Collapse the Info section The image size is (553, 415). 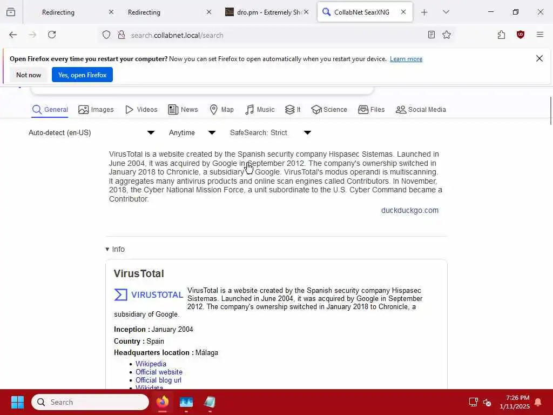click(x=115, y=249)
